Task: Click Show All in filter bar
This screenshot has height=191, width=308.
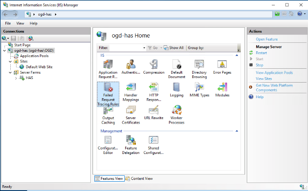Action: tap(173, 48)
